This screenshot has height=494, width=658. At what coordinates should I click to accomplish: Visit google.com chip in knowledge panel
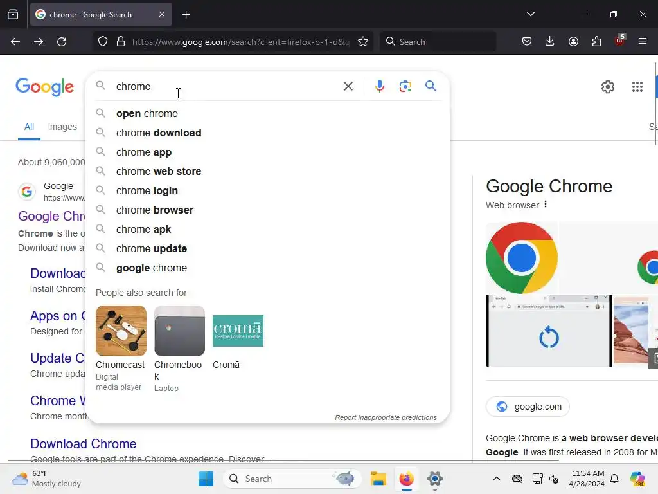pos(528,407)
